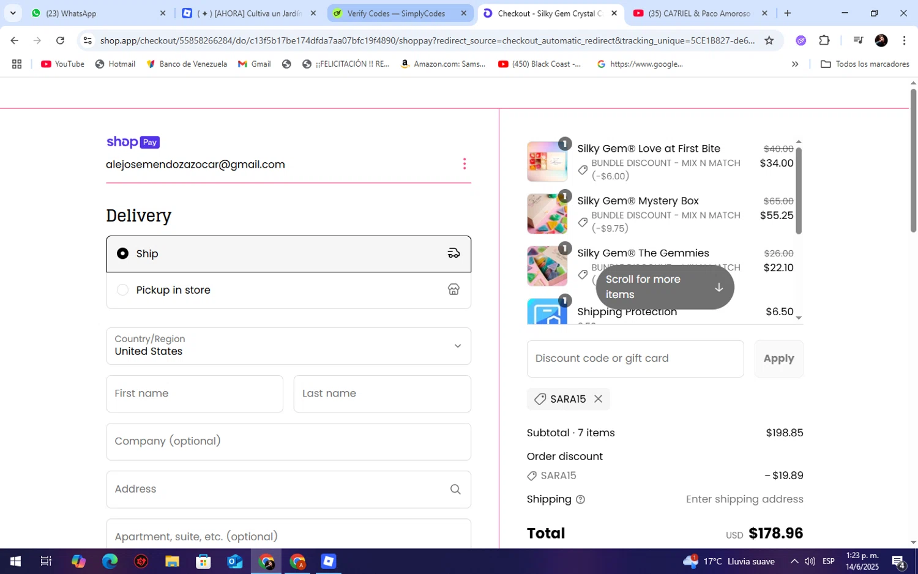Viewport: 918px width, 574px height.
Task: Click the delivery truck icon in the Ship option
Action: [x=453, y=253]
